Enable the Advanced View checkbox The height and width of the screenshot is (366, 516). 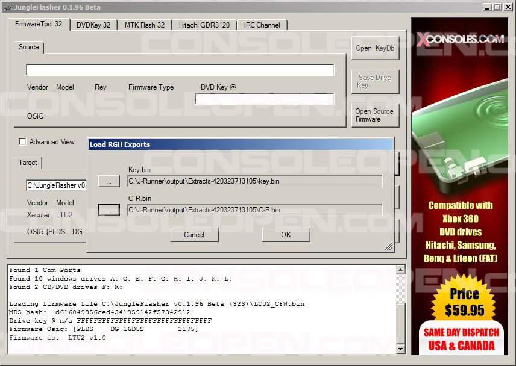(23, 142)
